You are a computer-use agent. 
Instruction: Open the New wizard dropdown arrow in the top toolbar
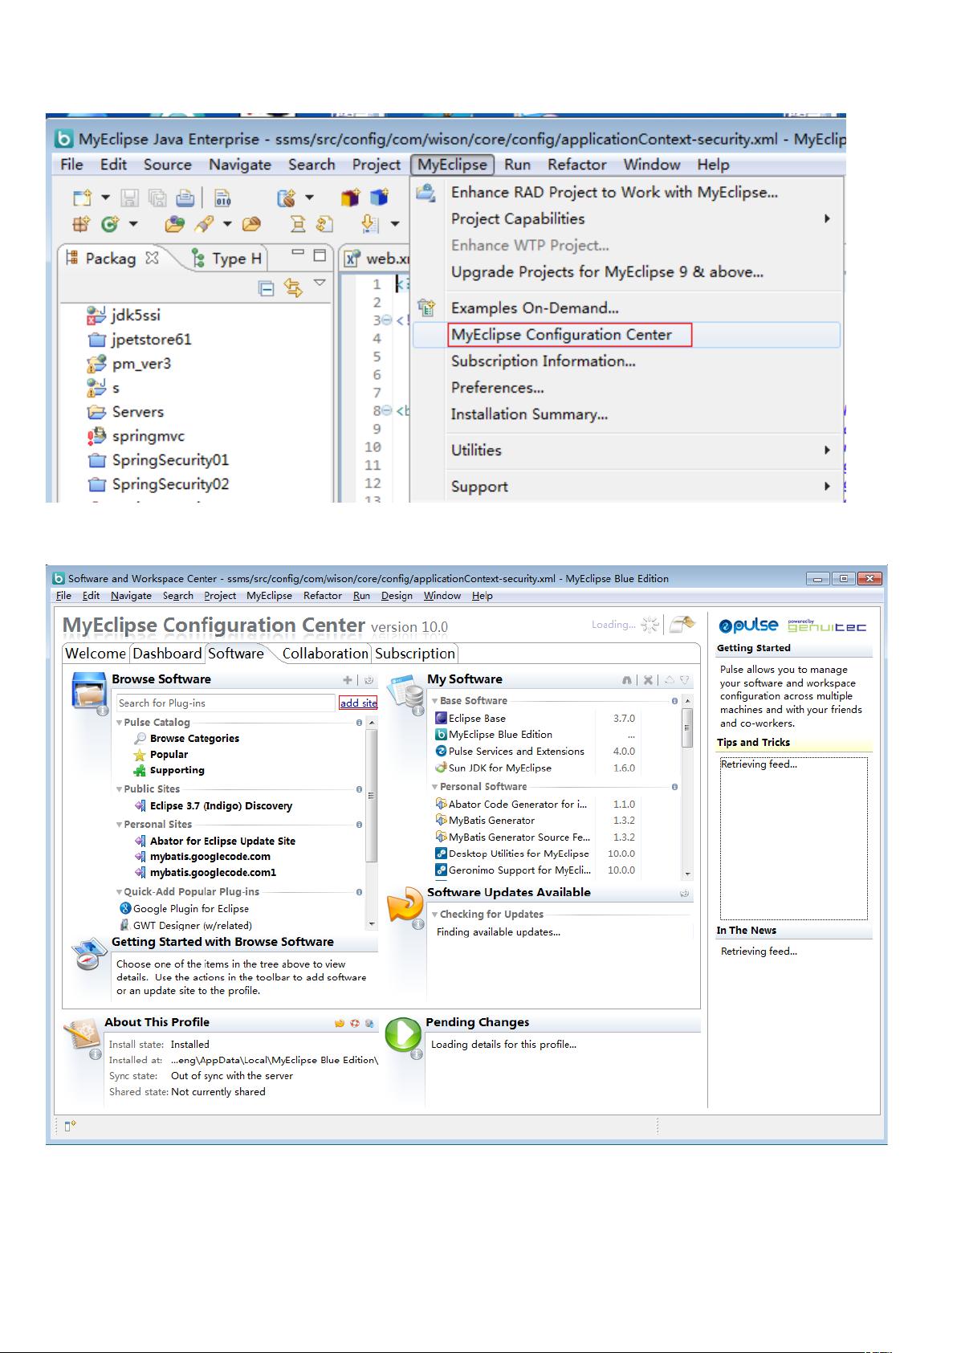pyautogui.click(x=104, y=198)
